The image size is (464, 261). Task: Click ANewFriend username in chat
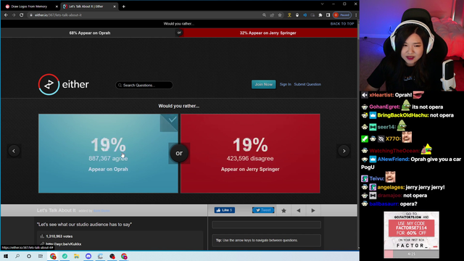coord(394,159)
